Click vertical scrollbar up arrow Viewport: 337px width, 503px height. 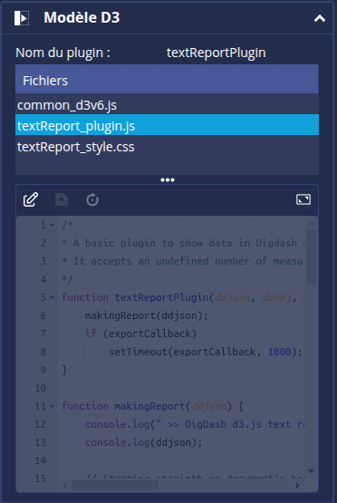tap(311, 223)
